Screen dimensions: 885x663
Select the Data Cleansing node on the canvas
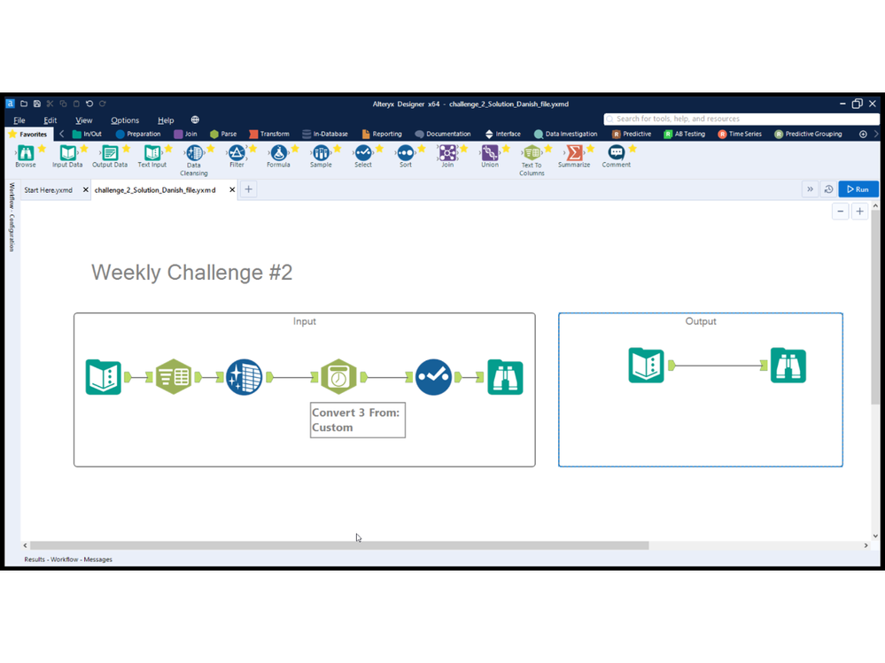(x=244, y=376)
